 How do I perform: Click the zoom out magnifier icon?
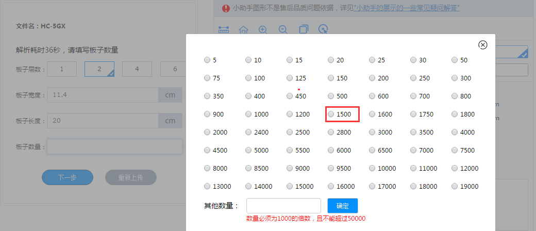283,29
